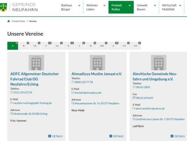Click envelope icon beside alevi.neufahrn@yahoo.de

(134, 108)
